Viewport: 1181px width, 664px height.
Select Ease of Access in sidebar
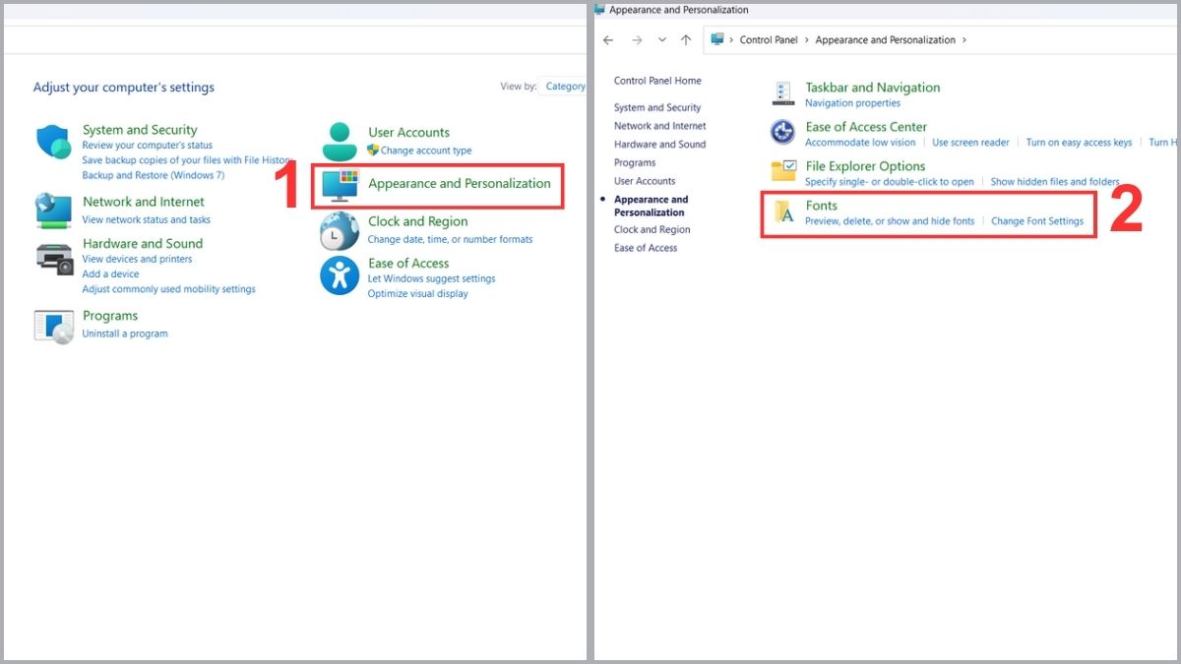[646, 248]
